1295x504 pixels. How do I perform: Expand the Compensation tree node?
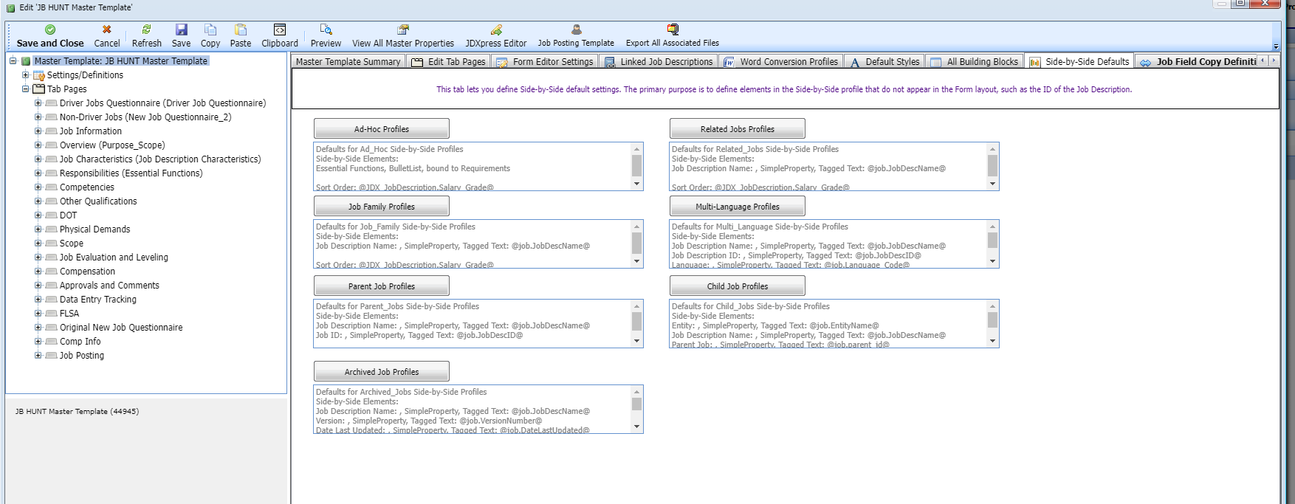tap(38, 272)
